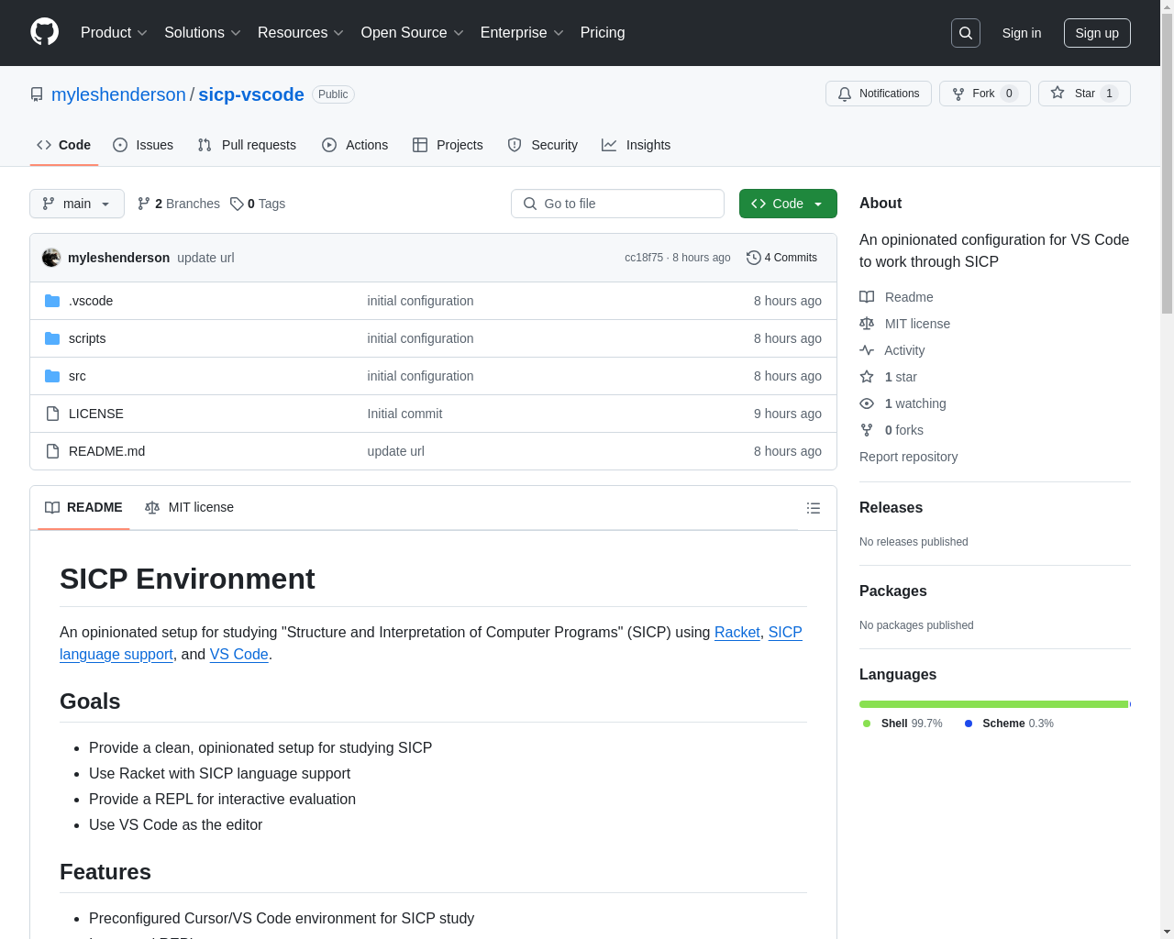
Task: Click the Sign in link
Action: pos(1022,33)
